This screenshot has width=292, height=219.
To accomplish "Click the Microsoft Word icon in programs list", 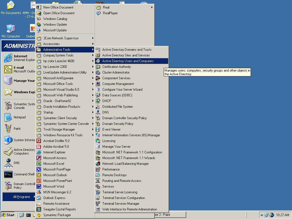I will coord(39,186).
